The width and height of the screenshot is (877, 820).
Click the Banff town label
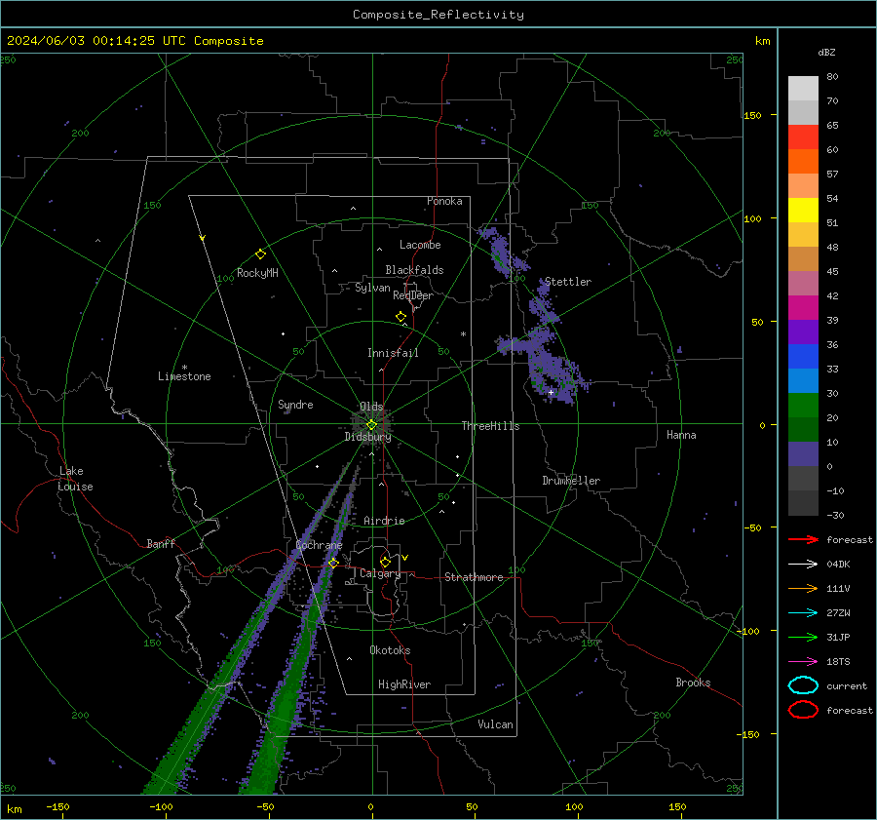(x=161, y=544)
